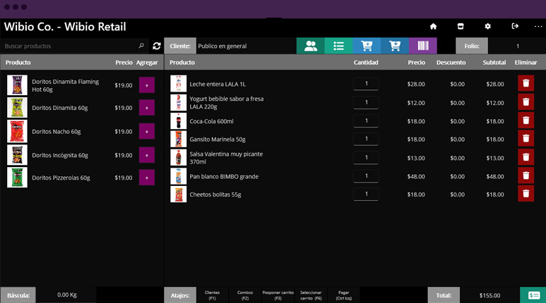Click the blue postpone cart icon
This screenshot has width=546, height=303.
click(x=367, y=46)
